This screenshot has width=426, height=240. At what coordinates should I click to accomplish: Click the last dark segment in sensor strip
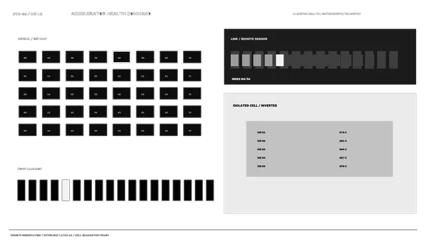[x=393, y=59]
